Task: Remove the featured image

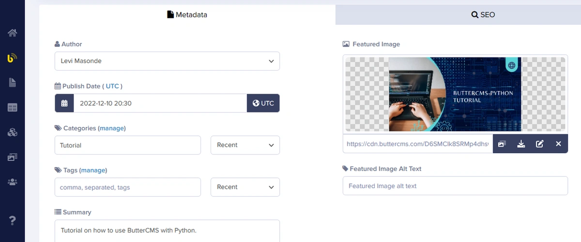Action: [x=558, y=144]
